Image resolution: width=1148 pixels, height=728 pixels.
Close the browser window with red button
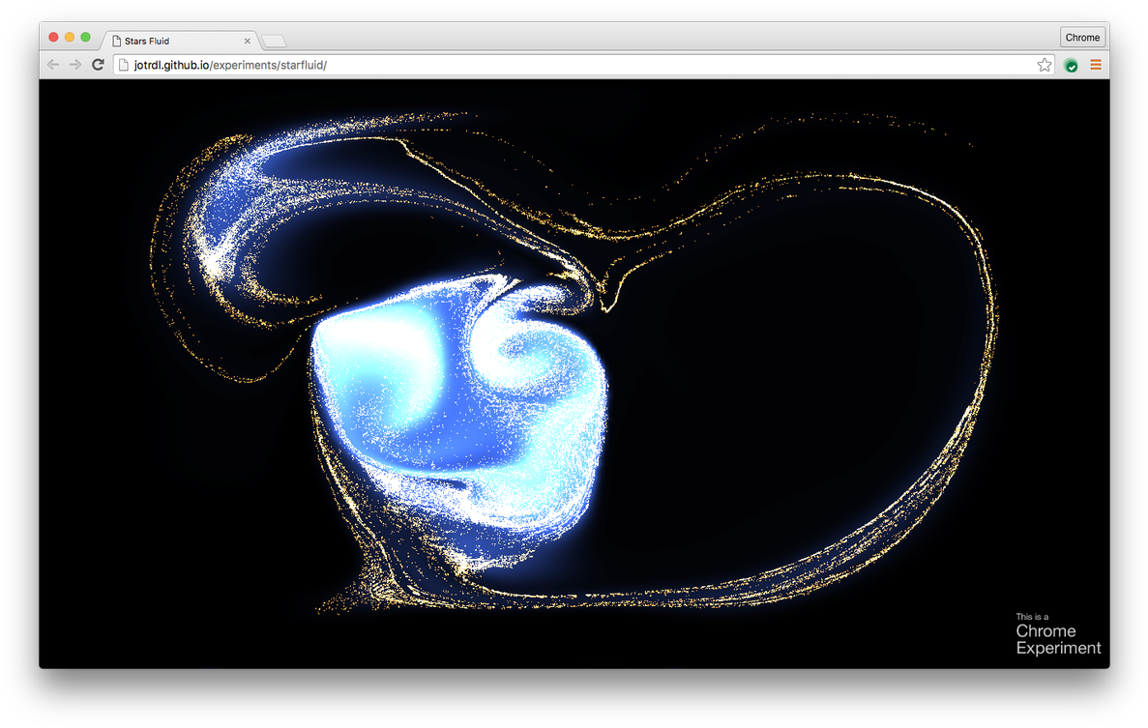[53, 37]
